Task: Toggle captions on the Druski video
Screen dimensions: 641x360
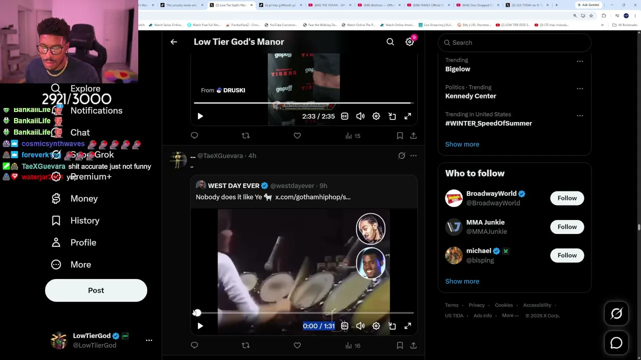Action: point(345,116)
